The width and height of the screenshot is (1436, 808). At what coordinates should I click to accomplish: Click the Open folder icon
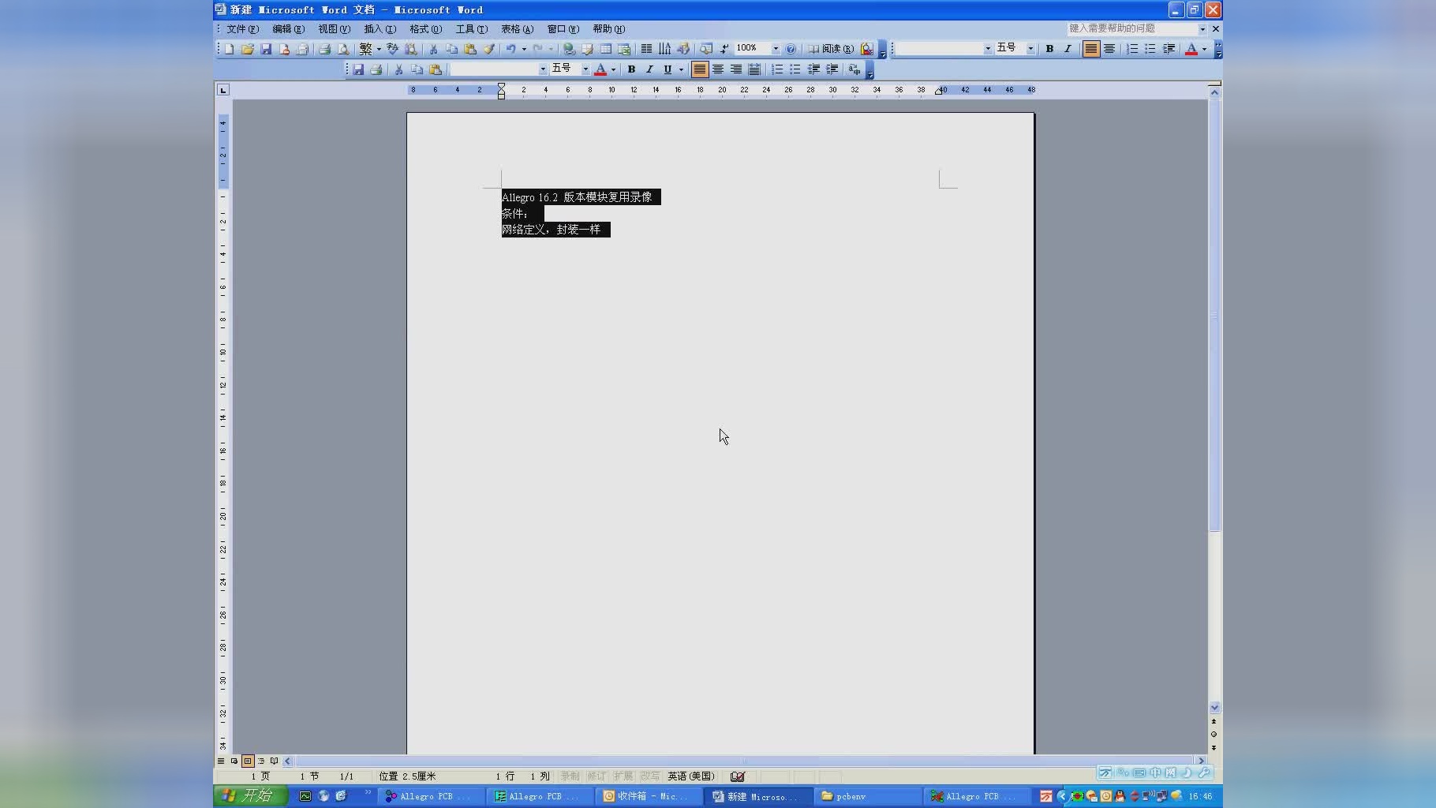click(248, 49)
